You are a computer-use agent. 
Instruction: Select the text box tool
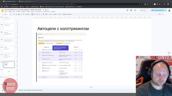35,14
